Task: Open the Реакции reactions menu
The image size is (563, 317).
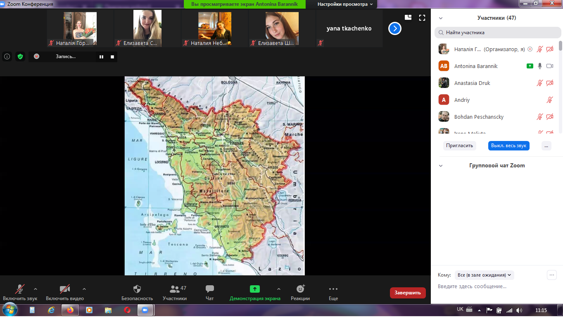Action: coord(300,292)
